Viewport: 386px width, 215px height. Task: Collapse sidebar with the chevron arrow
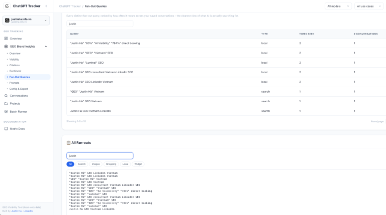(46, 6)
